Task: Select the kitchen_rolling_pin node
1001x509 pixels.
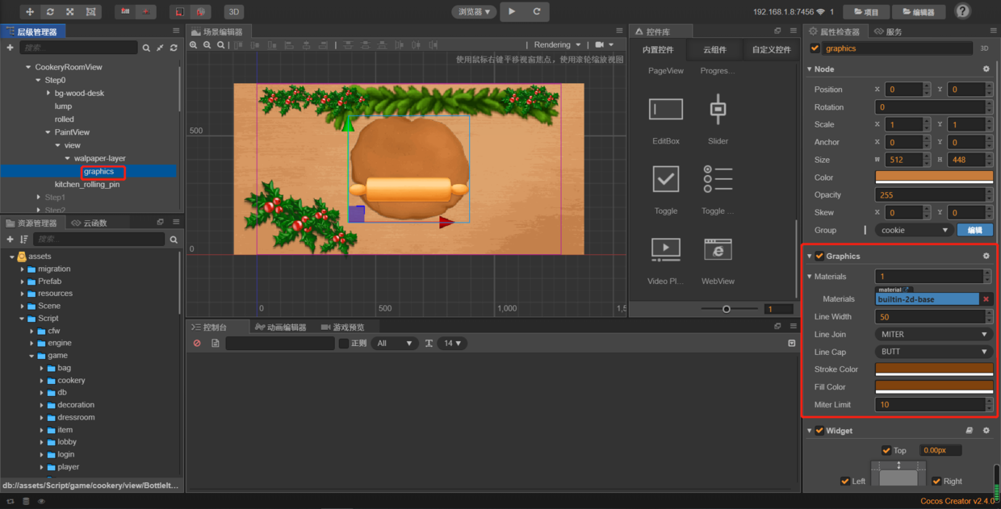Action: pos(87,184)
